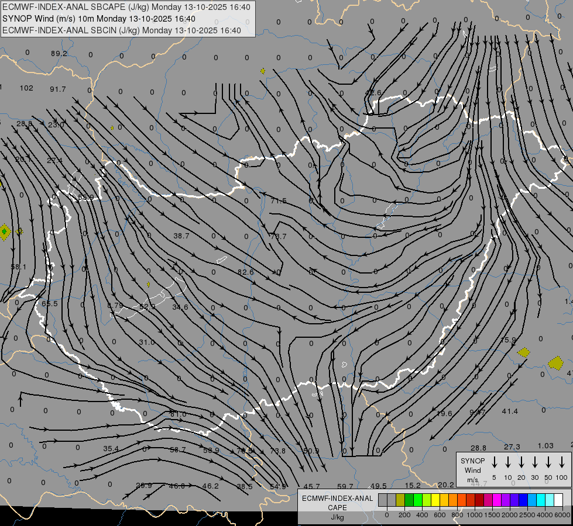Click the 91.7 value on the map
The width and height of the screenshot is (573, 526).
[x=58, y=89]
